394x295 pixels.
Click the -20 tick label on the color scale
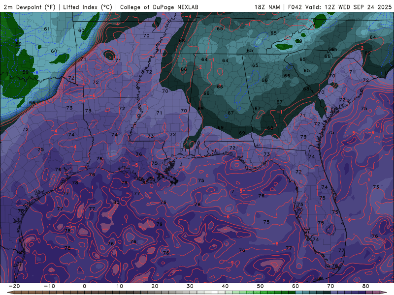tap(14, 286)
